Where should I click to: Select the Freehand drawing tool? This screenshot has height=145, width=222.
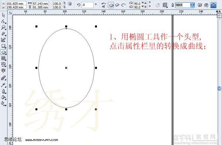pyautogui.click(x=3, y=34)
